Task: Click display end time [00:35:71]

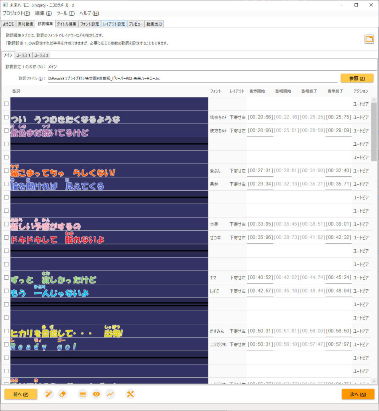Action: 338,184
